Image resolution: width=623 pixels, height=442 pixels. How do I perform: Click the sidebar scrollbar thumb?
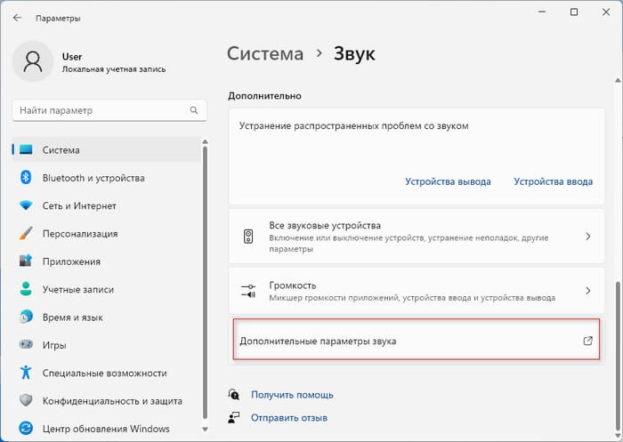click(205, 283)
